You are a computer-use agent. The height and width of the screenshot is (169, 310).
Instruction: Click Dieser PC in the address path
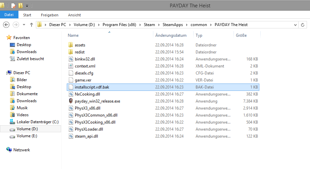(x=57, y=25)
